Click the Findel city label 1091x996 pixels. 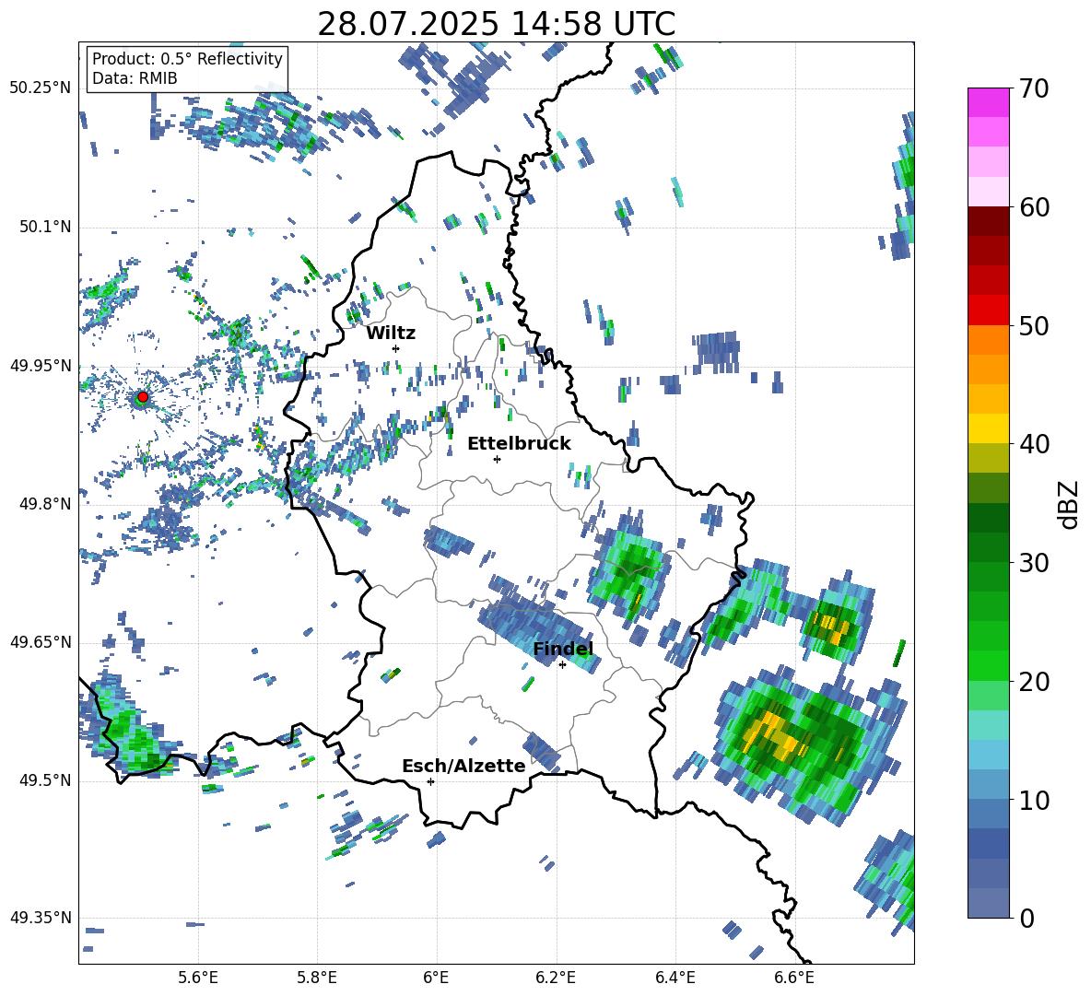[x=563, y=649]
